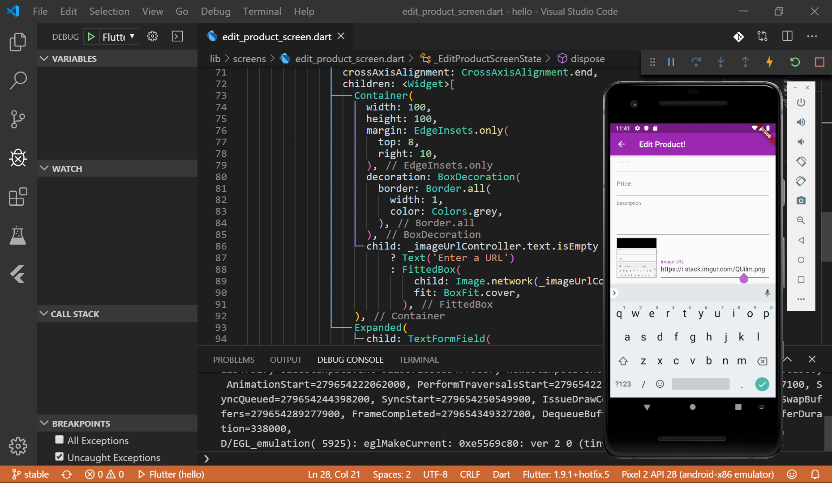832x483 pixels.
Task: Tap emulator sidebar Home circle
Action: 801,260
